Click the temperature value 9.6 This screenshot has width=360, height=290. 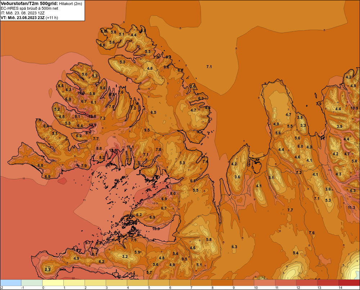click(166, 67)
